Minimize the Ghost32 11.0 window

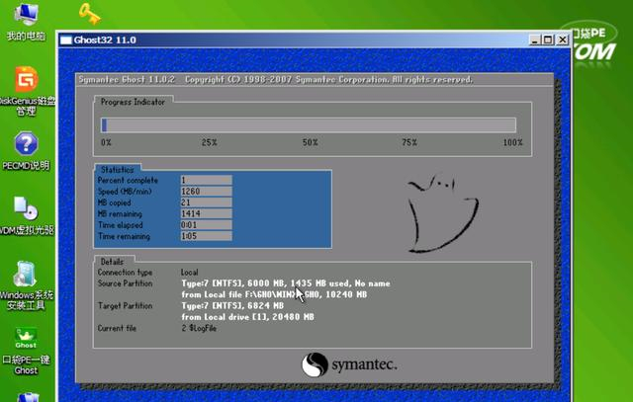coord(534,40)
